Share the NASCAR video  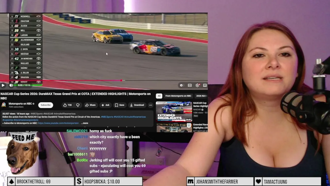[x=90, y=105]
